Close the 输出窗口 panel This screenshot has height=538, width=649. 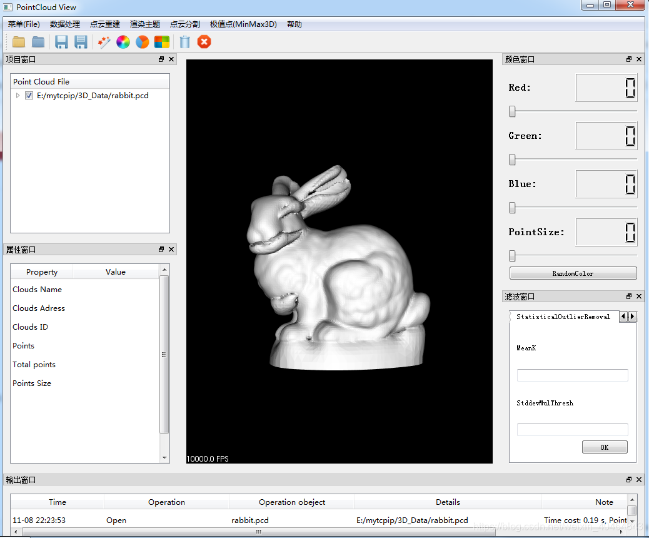tap(639, 480)
